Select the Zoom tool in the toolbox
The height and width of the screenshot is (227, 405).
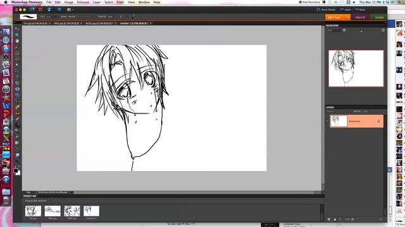pos(17,35)
